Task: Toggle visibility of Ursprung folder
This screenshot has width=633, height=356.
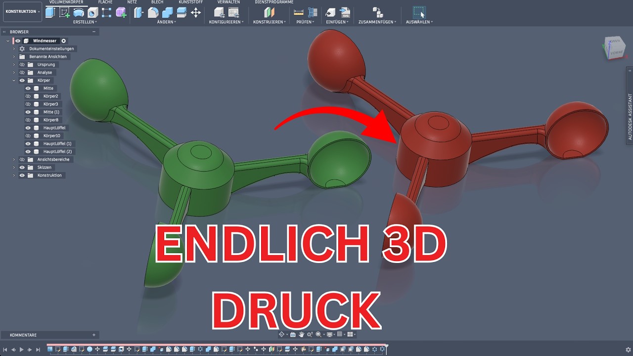Action: (22, 64)
